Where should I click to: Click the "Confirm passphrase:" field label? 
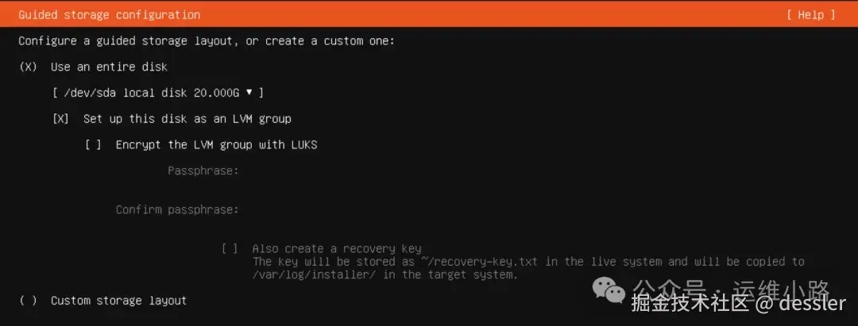click(176, 209)
